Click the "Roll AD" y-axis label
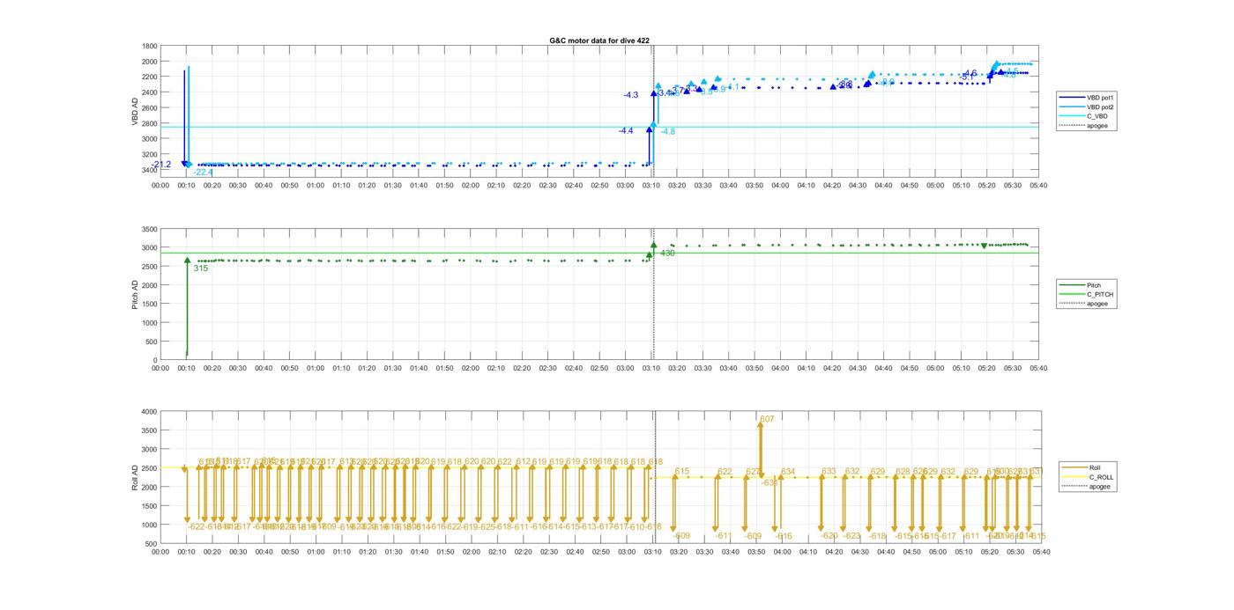This screenshot has width=1234, height=610. point(136,476)
